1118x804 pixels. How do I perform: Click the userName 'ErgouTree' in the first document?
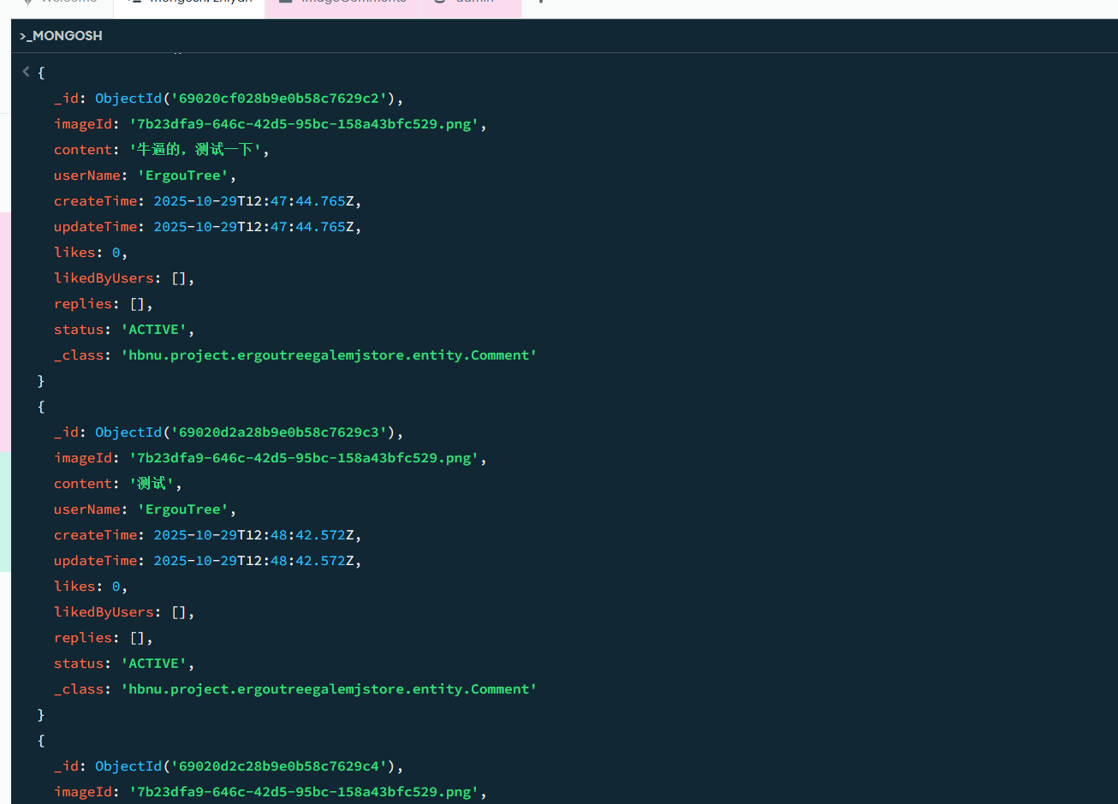click(182, 176)
